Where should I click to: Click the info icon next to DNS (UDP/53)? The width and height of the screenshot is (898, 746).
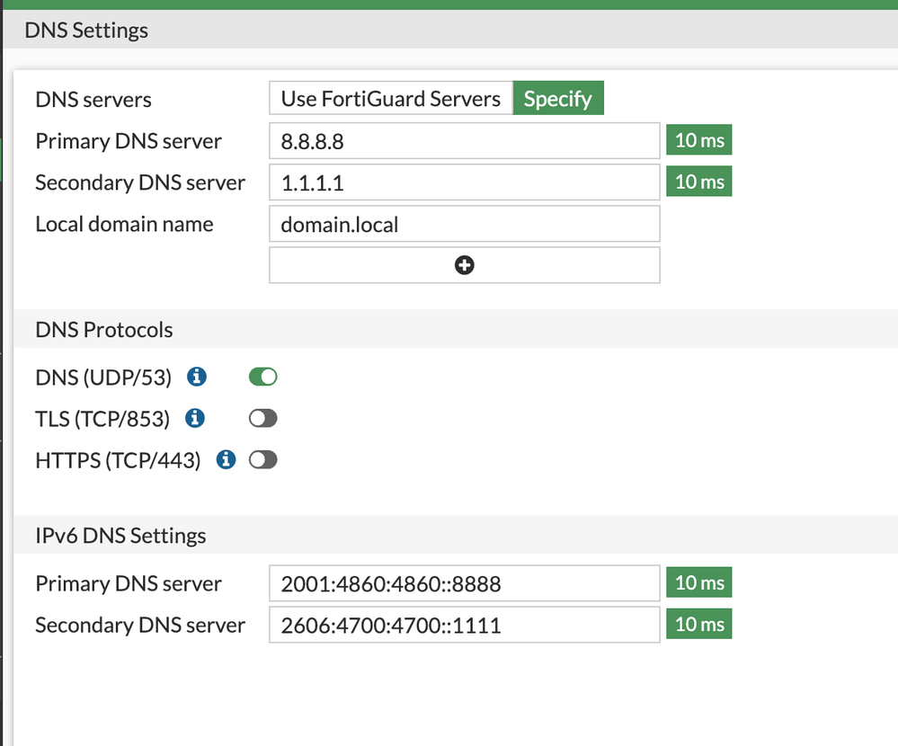click(196, 377)
